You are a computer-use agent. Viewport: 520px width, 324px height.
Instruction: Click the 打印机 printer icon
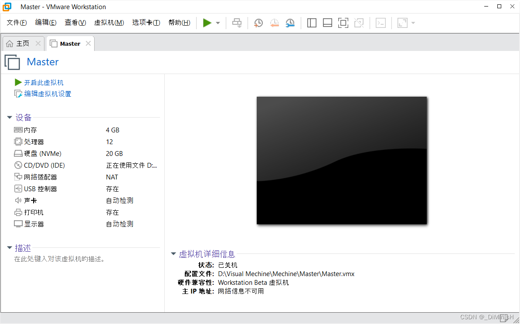coord(18,213)
